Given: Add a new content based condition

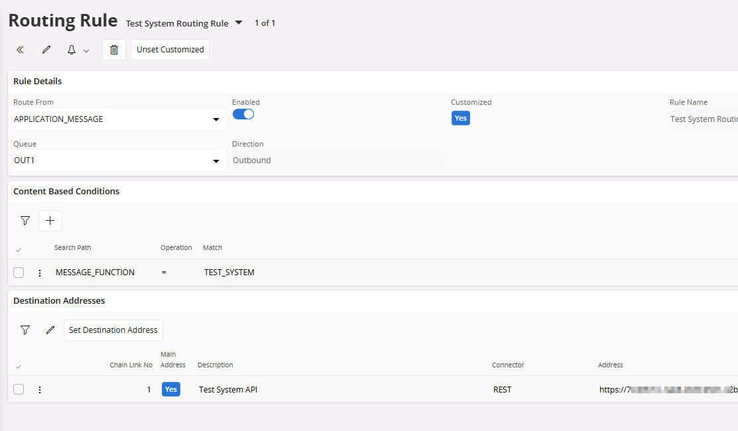Looking at the screenshot, I should pyautogui.click(x=50, y=221).
